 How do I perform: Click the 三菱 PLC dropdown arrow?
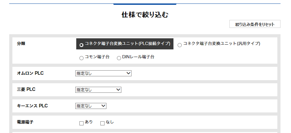pos(118,90)
